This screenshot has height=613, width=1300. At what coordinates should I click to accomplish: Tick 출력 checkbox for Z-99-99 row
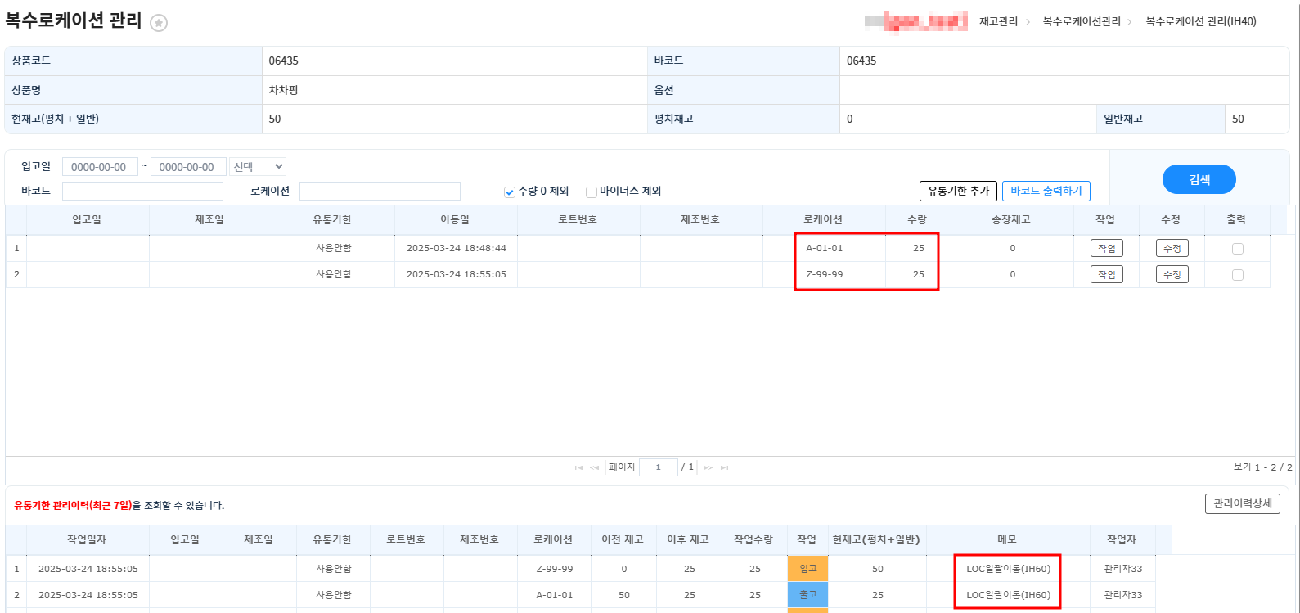click(x=1237, y=275)
